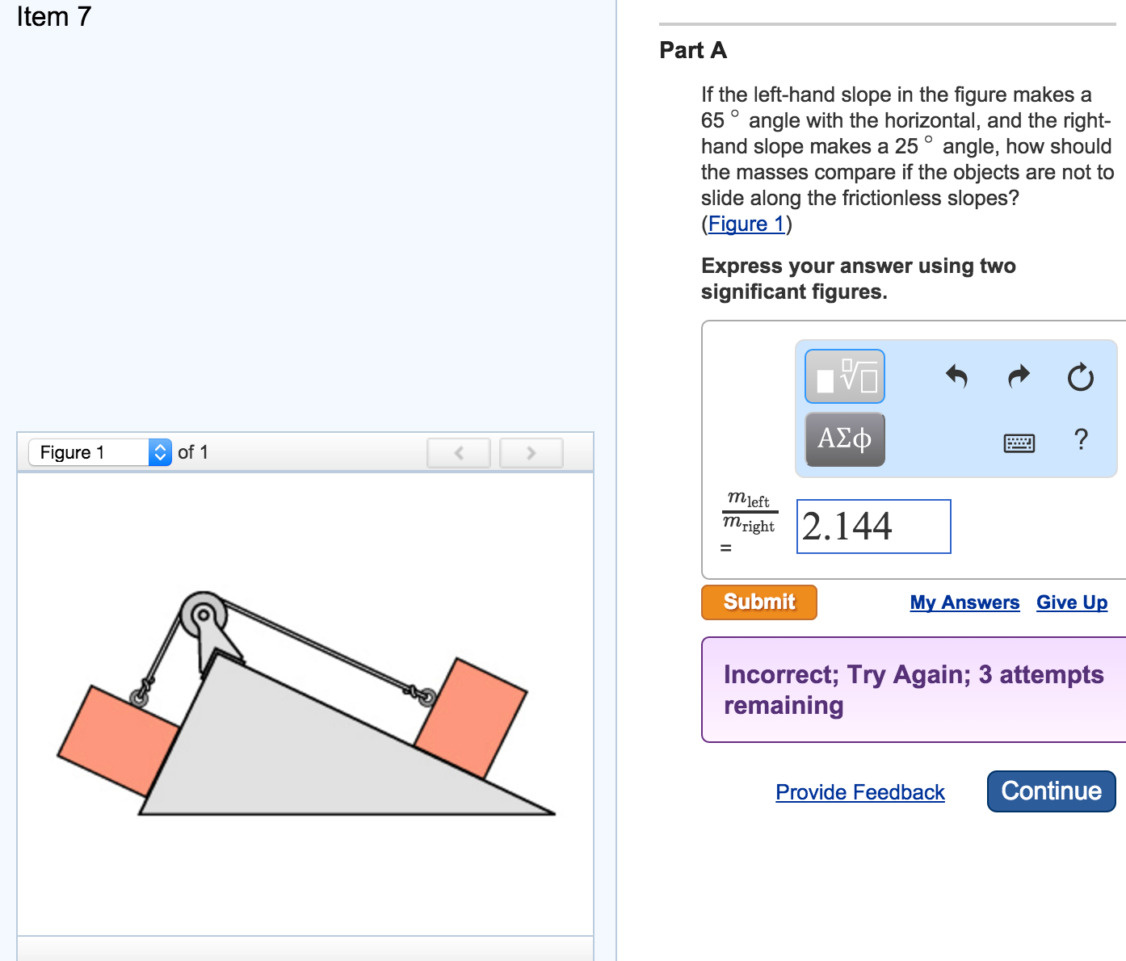The image size is (1126, 961).
Task: Show the keyboard shortcuts icon
Action: coord(1019,443)
